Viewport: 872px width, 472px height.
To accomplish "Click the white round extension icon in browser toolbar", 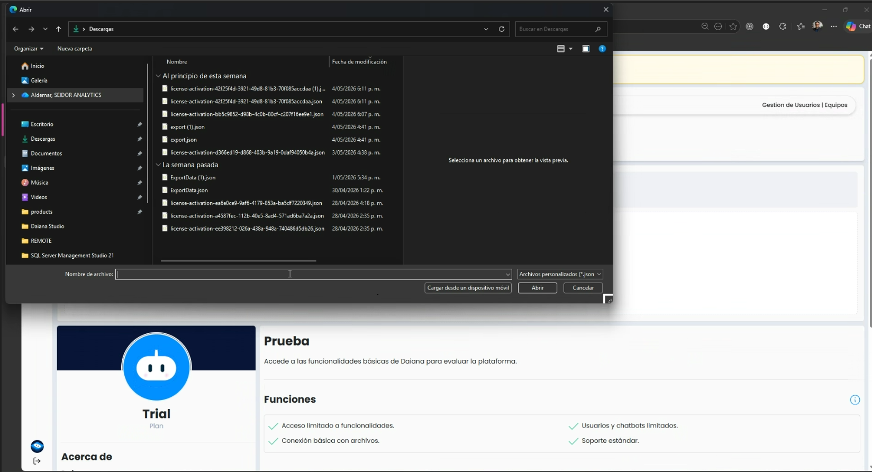I will point(766,26).
